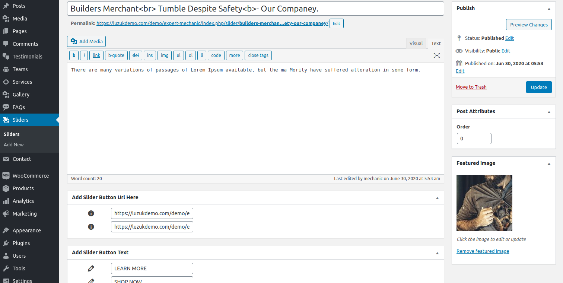Screen dimensions: 563x283
Task: Click the featured image thumbnail
Action: click(x=484, y=203)
